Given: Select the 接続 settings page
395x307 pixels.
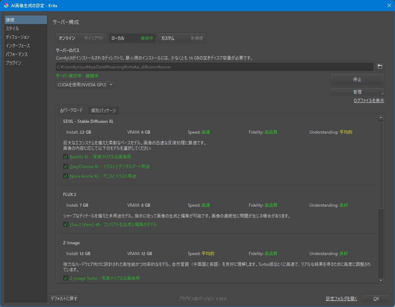Looking at the screenshot, I should (x=25, y=20).
